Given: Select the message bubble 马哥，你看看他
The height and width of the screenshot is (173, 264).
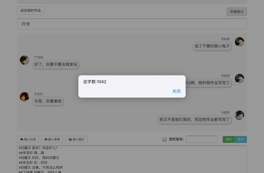Looking at the screenshot, I should 48,101.
